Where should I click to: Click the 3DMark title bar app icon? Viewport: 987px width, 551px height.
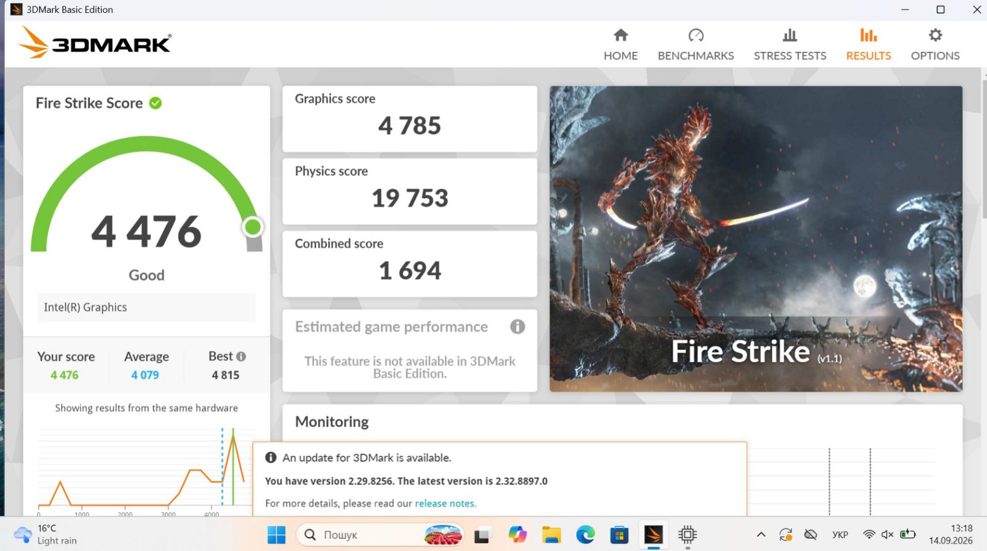16,9
